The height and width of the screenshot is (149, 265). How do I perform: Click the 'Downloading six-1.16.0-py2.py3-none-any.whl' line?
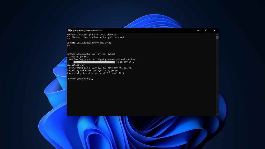[x=101, y=68]
